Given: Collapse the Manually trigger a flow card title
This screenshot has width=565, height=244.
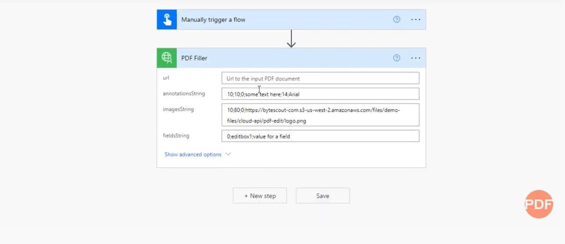Looking at the screenshot, I should [213, 20].
